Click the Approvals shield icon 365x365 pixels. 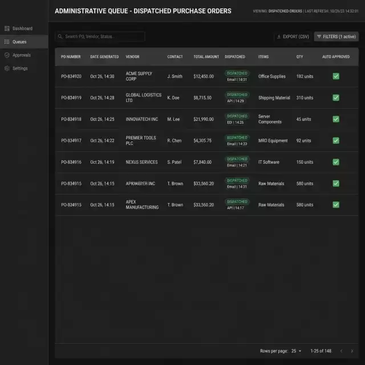click(x=7, y=55)
